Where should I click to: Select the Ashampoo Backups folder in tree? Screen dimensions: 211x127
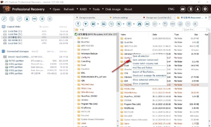(89, 54)
